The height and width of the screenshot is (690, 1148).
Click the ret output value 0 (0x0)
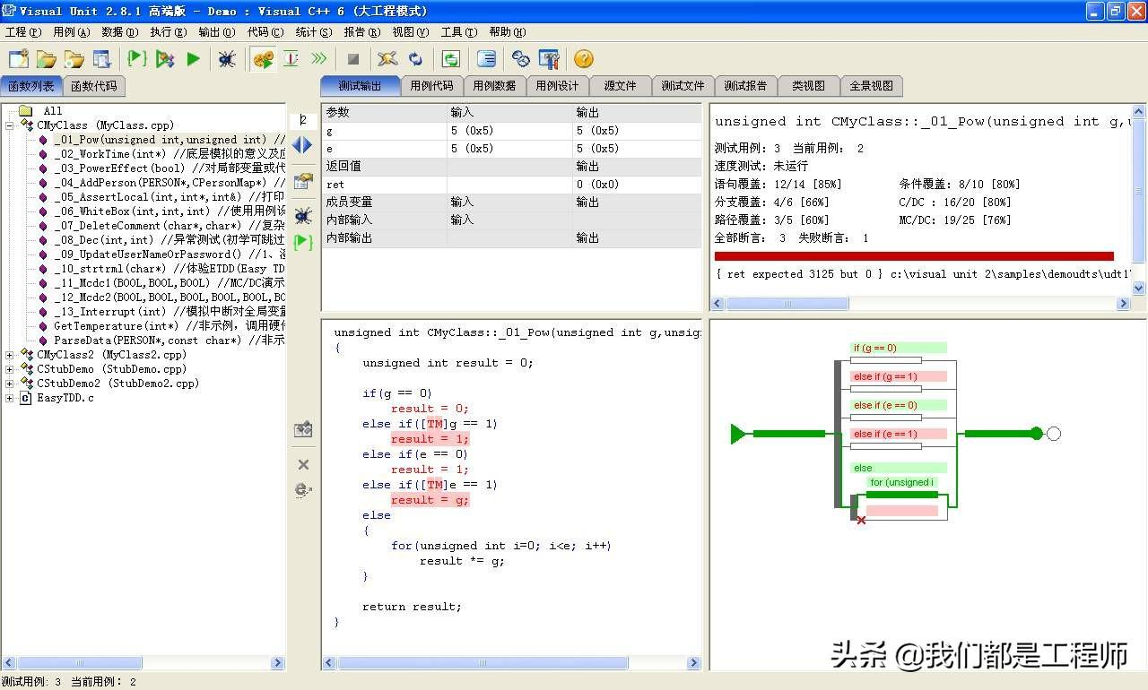(x=637, y=185)
